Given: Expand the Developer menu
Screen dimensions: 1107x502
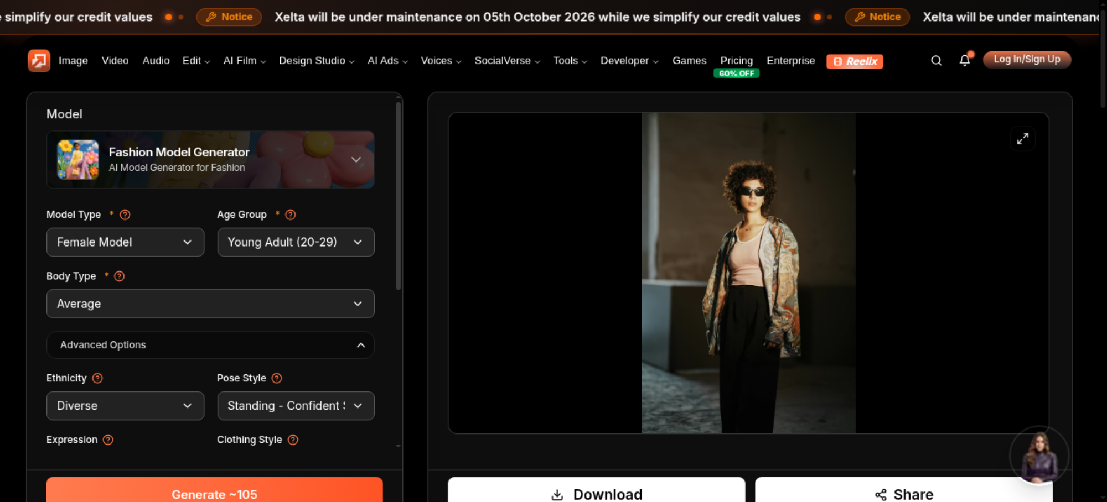Looking at the screenshot, I should pos(629,61).
